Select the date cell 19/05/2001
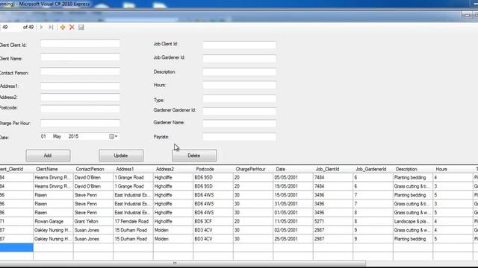Screen dimensions: 478x268 (293, 186)
